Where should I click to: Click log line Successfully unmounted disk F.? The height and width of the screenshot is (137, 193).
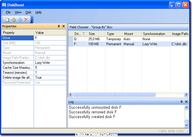click(x=96, y=108)
